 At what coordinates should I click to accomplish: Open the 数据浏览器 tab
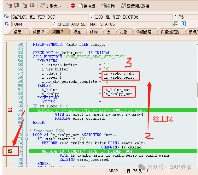(x=170, y=32)
